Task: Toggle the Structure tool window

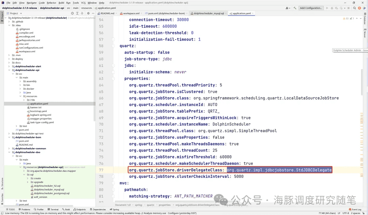Action: coord(2,182)
